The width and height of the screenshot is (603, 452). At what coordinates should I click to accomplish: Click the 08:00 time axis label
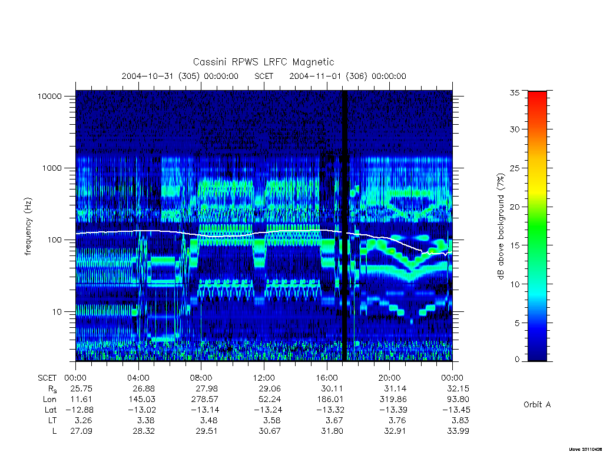point(201,378)
